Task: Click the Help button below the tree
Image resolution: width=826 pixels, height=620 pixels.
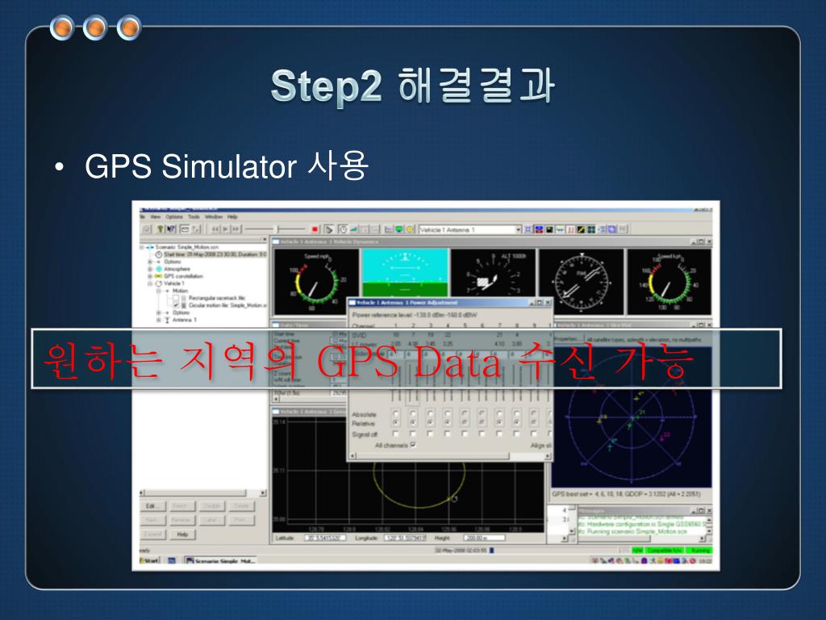Action: [x=183, y=534]
